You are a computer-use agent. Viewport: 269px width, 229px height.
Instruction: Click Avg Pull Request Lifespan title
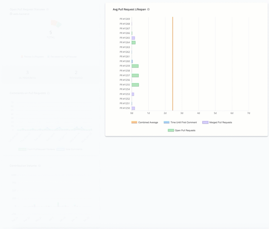click(129, 10)
